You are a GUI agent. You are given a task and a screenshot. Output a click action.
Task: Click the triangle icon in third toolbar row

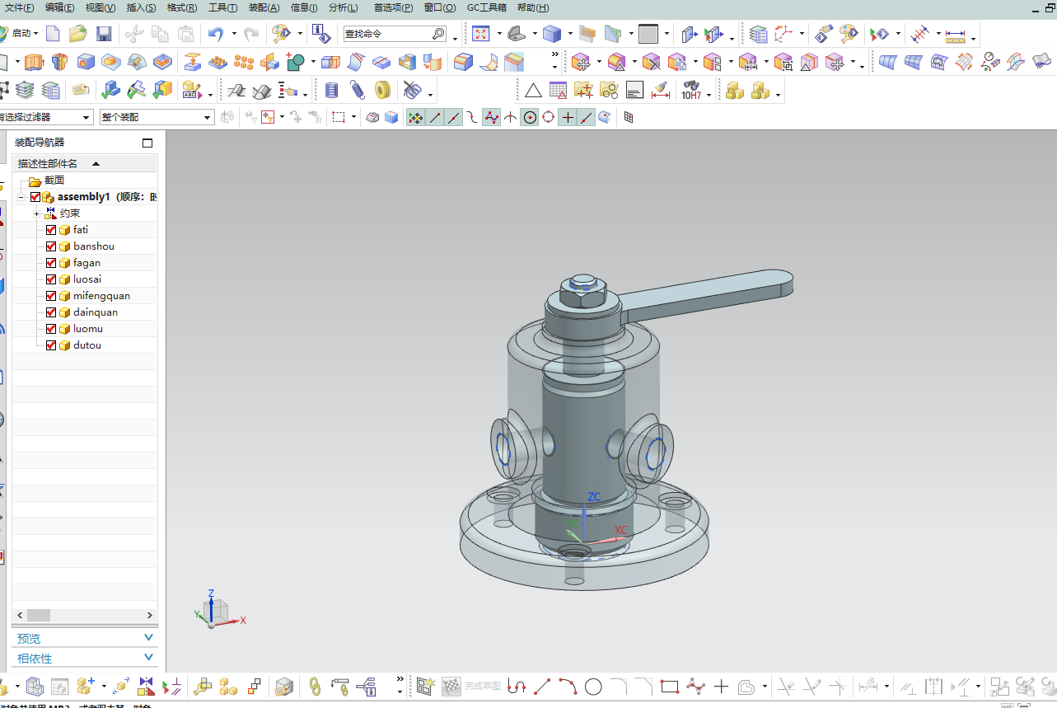(533, 90)
